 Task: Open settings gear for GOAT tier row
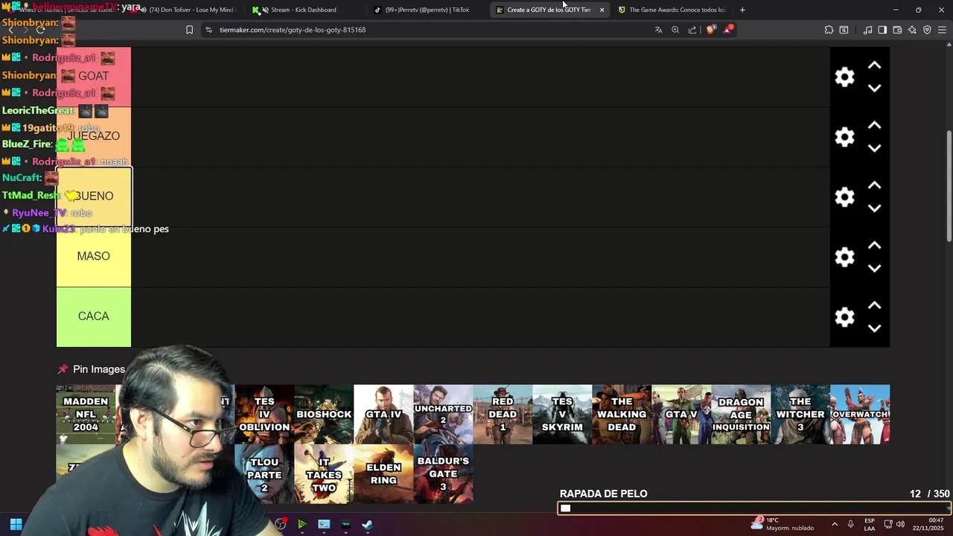(x=844, y=77)
